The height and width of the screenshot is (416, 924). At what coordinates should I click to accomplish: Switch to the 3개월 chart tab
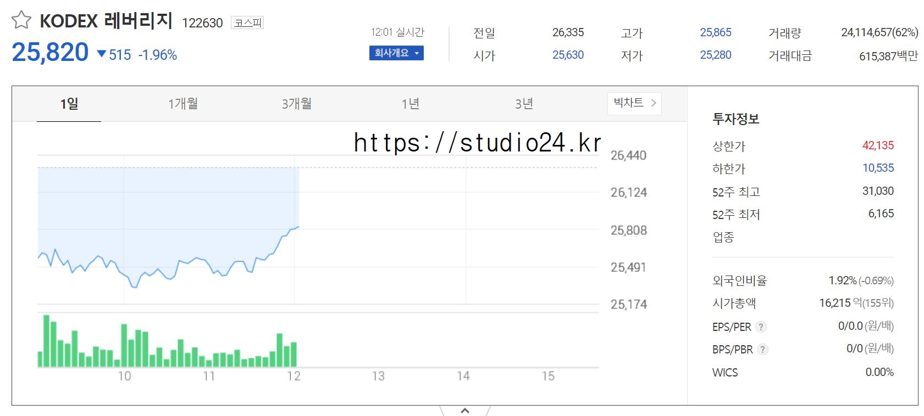297,104
